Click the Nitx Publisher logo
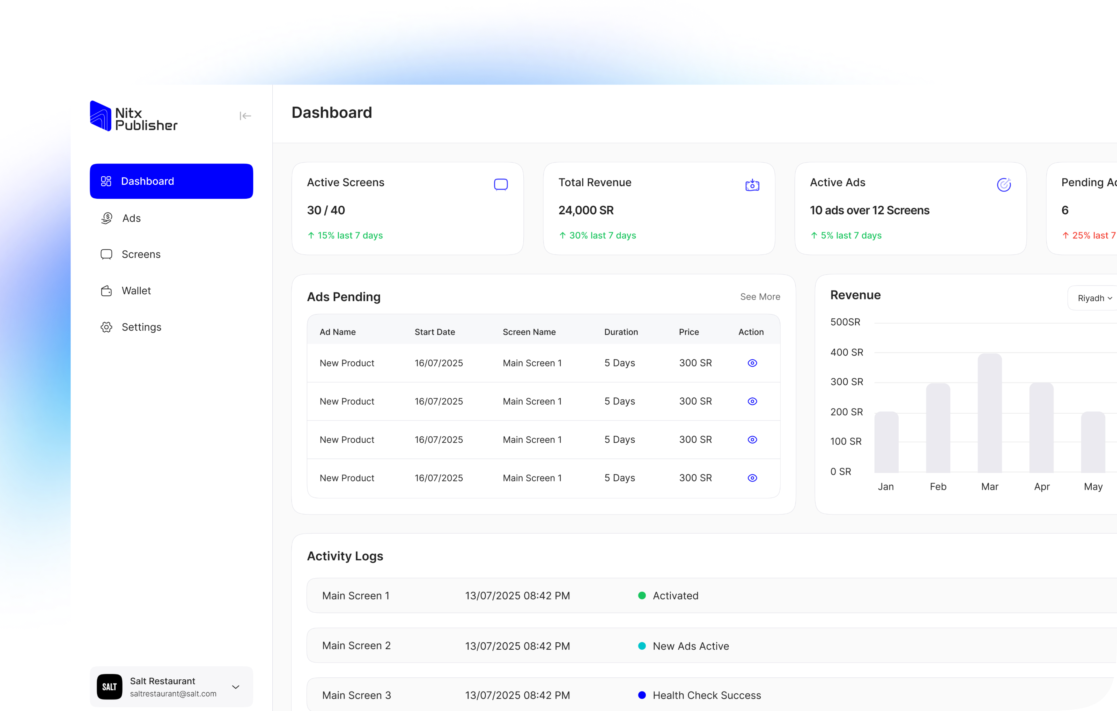 click(x=133, y=116)
